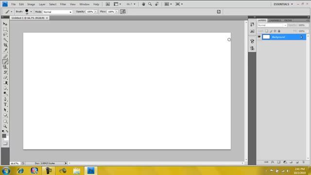Screen dimensions: 311x175
Task: Toggle lock position
Action: pyautogui.click(x=275, y=31)
